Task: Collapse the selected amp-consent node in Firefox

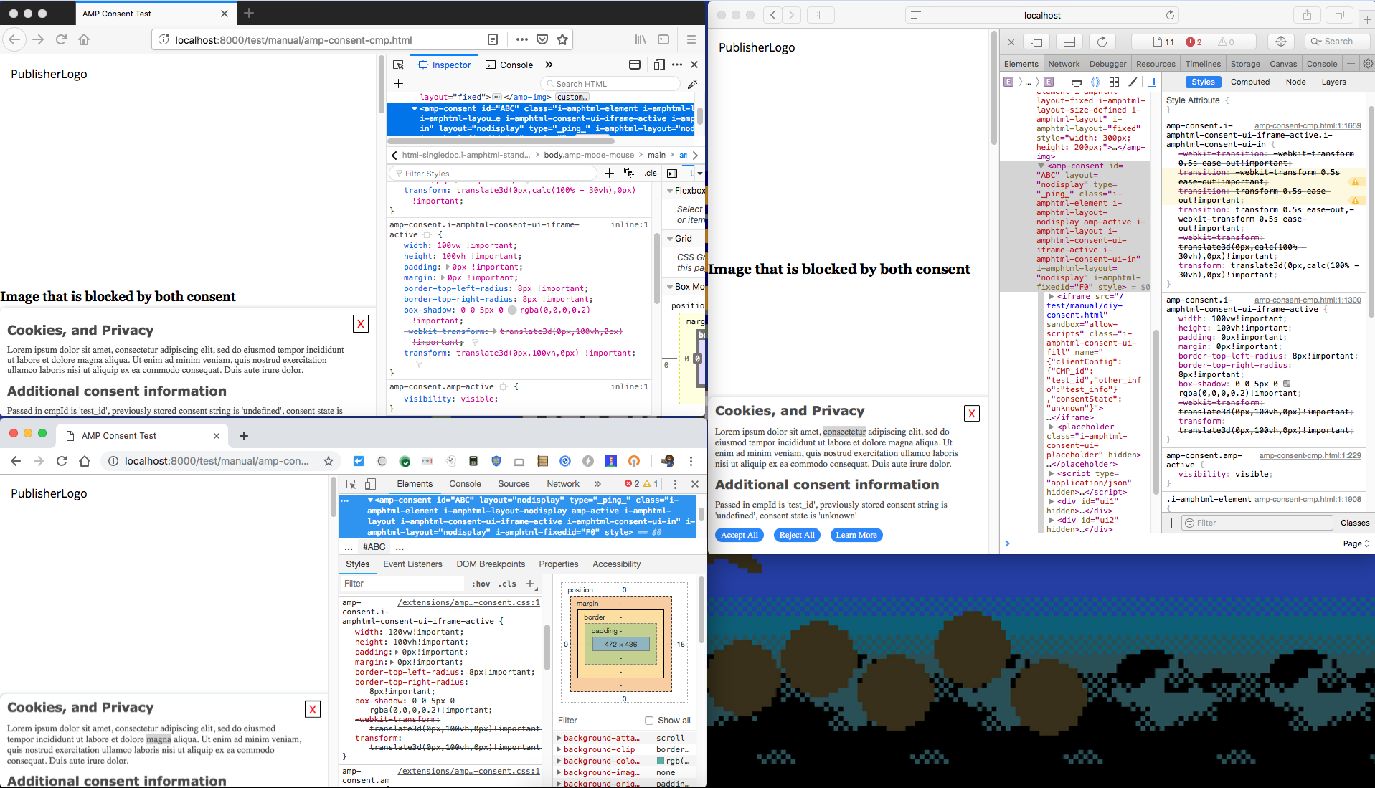Action: [x=414, y=108]
